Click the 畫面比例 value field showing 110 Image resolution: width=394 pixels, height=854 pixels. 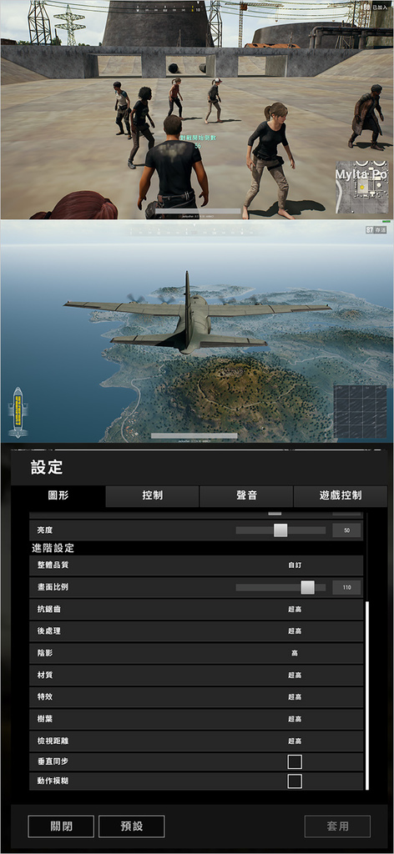tap(347, 587)
